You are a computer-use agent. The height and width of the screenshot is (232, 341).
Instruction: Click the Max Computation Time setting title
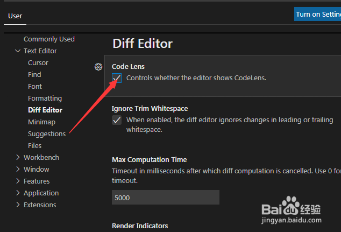[150, 160]
